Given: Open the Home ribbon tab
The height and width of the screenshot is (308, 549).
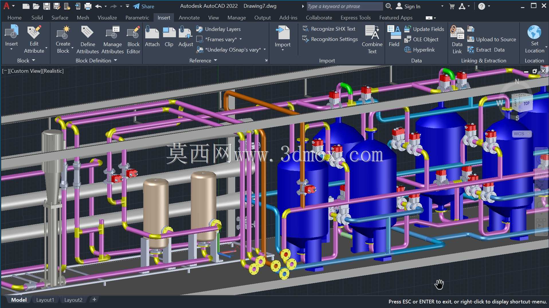Looking at the screenshot, I should [14, 17].
